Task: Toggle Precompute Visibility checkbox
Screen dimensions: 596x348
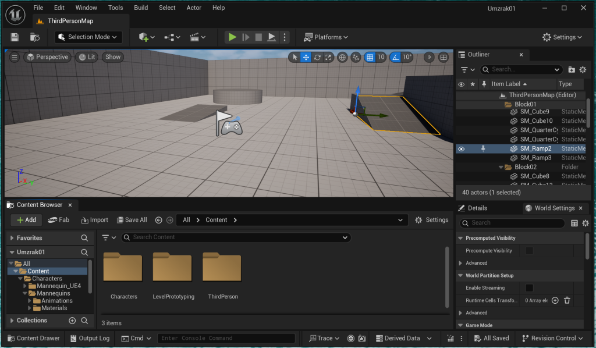Action: pyautogui.click(x=529, y=251)
